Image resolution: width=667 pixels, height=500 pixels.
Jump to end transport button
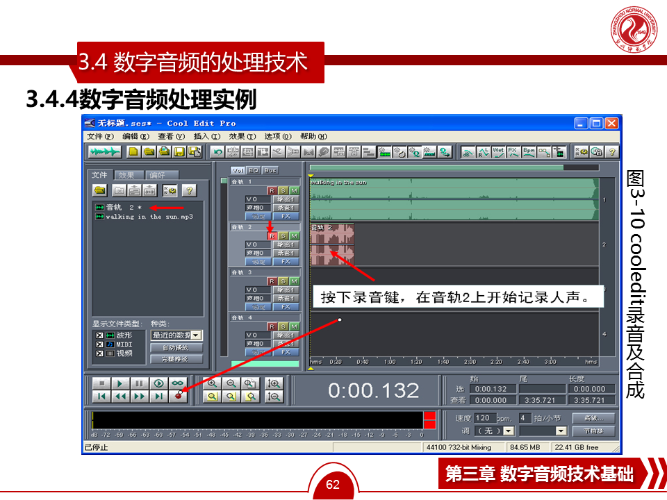(158, 397)
